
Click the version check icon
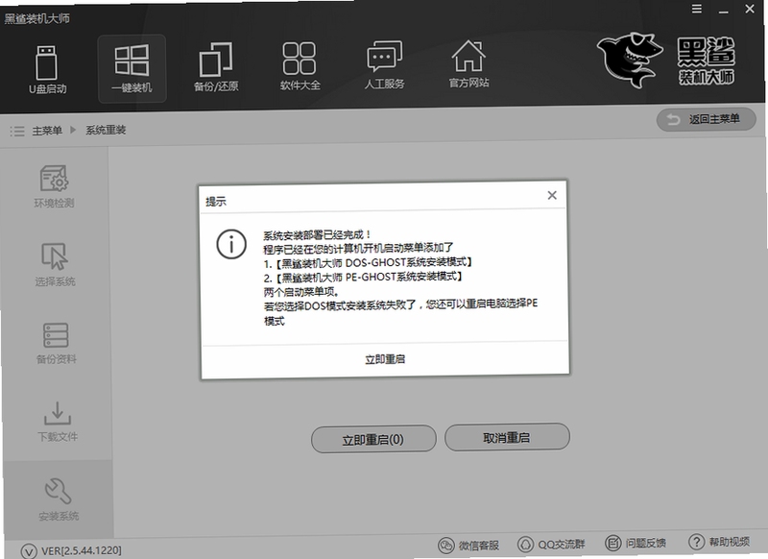(x=29, y=551)
